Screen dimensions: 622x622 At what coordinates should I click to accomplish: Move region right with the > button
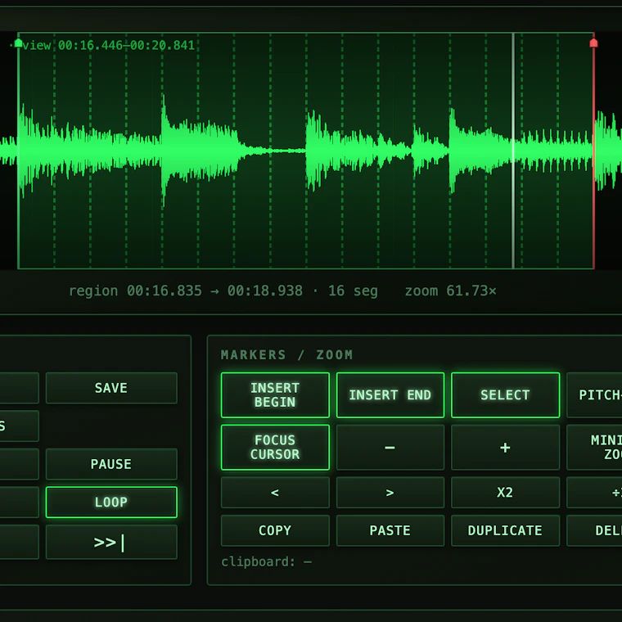390,493
